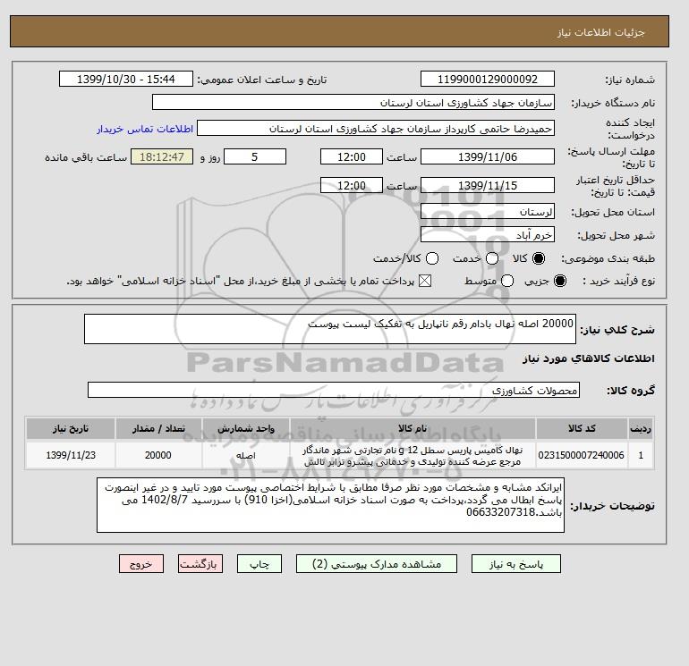Screen dimensions: 689x666
Task: Click the response deadline date 1399/11/06
Action: pyautogui.click(x=488, y=157)
